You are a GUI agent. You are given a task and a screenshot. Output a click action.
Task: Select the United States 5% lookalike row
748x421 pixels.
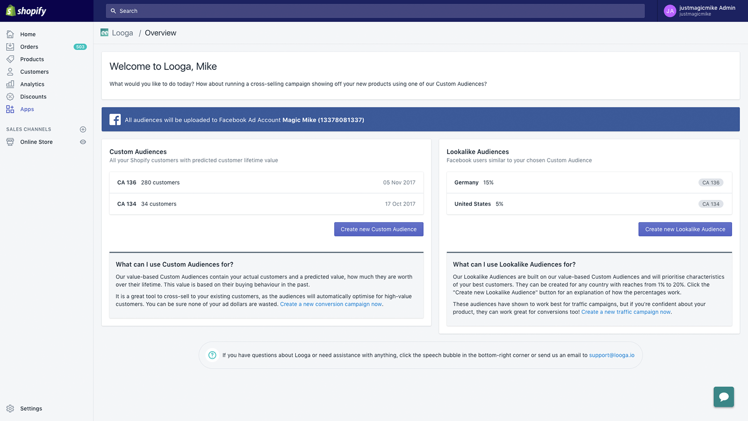[589, 204]
